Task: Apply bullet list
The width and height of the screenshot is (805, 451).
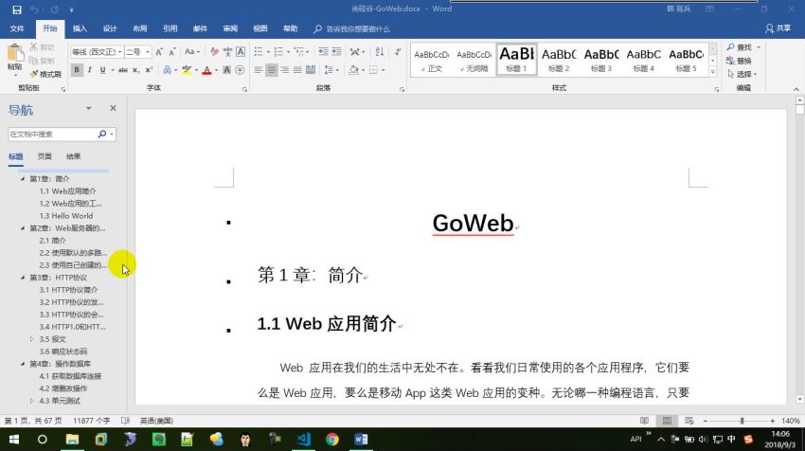Action: (259, 52)
